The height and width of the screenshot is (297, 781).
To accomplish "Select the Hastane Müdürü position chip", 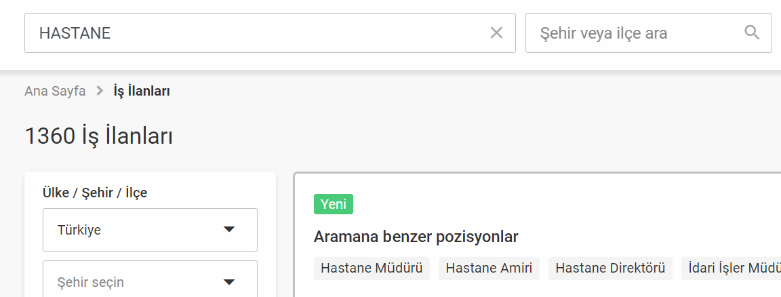I will (x=372, y=269).
